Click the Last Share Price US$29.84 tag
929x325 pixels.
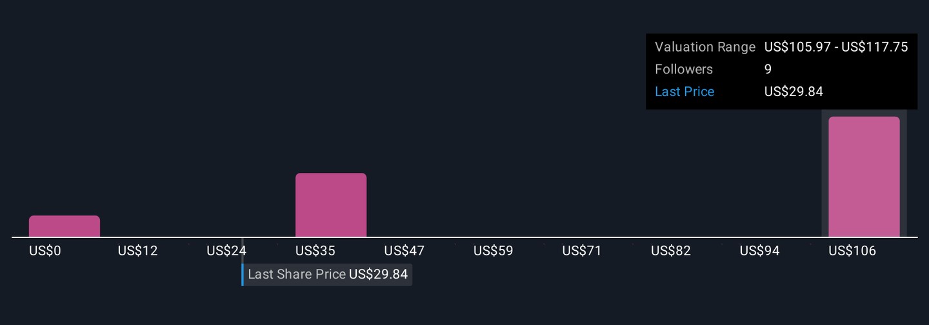pyautogui.click(x=327, y=275)
